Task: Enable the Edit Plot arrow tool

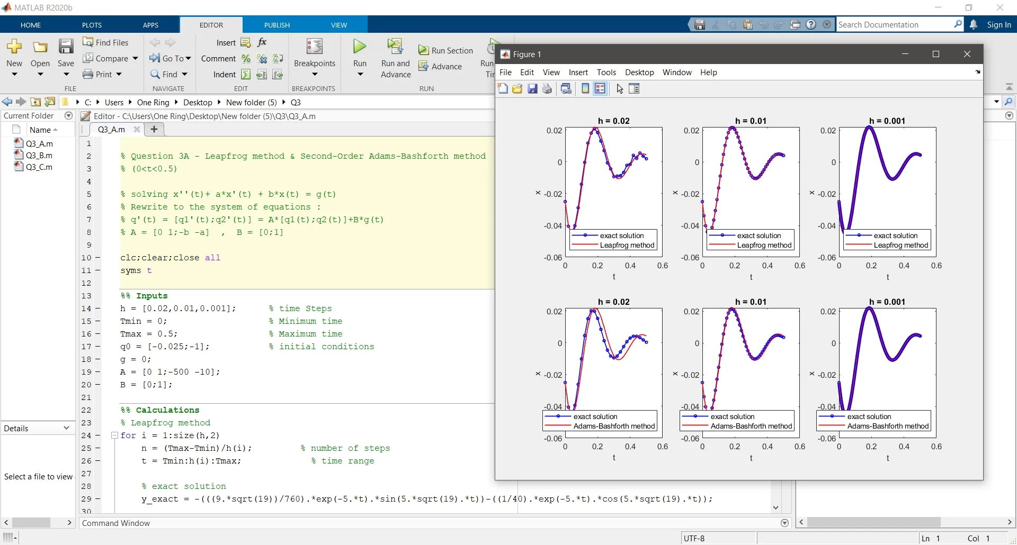Action: pos(620,89)
